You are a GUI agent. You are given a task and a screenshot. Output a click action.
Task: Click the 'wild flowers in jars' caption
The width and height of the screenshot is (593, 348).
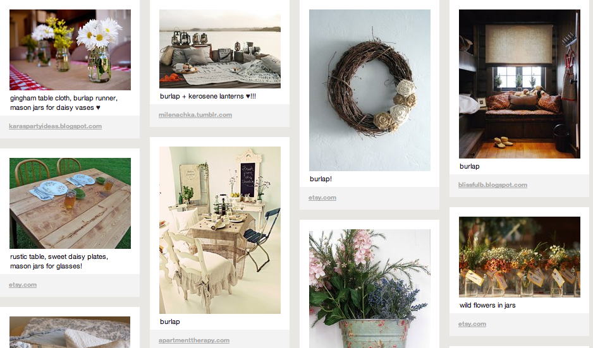click(487, 305)
